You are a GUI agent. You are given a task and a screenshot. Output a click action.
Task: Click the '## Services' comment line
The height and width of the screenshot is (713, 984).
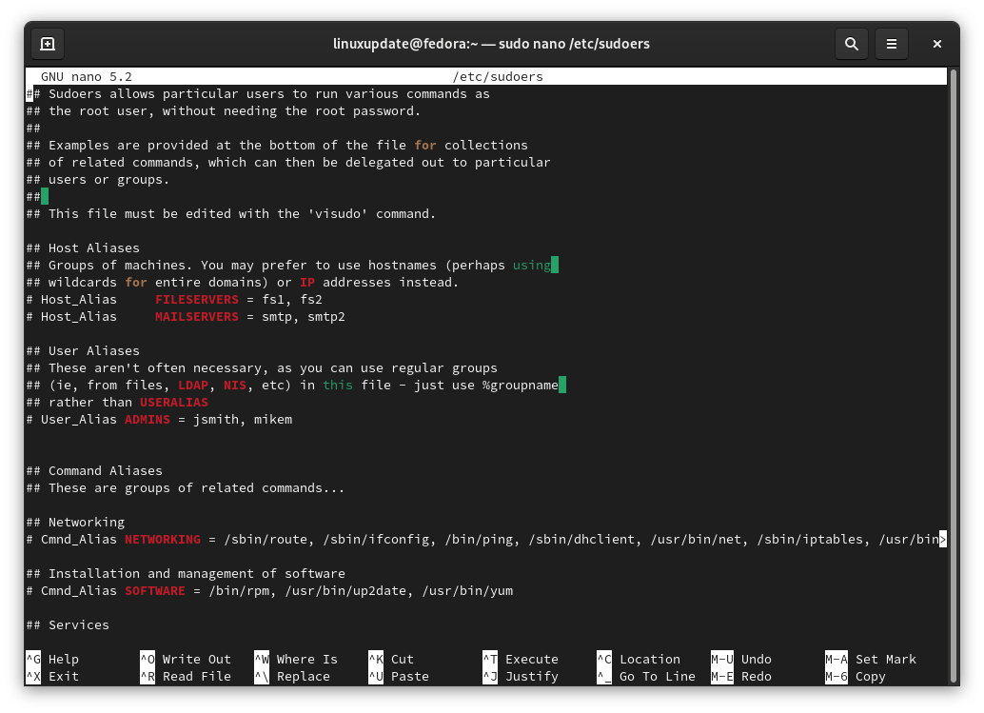point(68,625)
